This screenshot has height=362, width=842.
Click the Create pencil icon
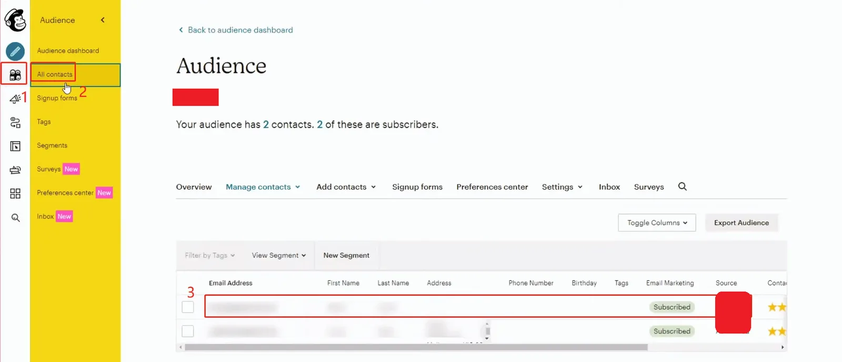click(15, 51)
